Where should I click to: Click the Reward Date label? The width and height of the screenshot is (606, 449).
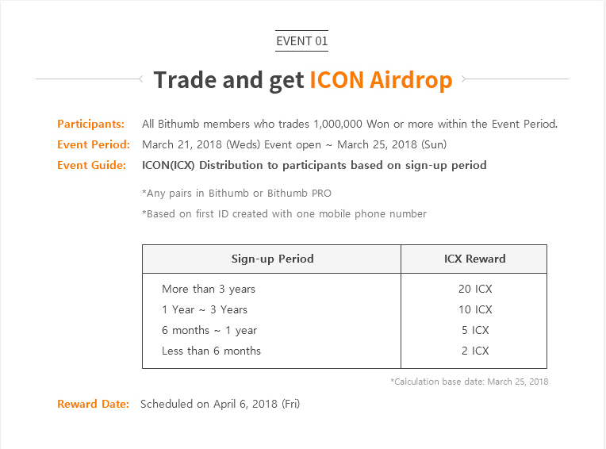(93, 404)
